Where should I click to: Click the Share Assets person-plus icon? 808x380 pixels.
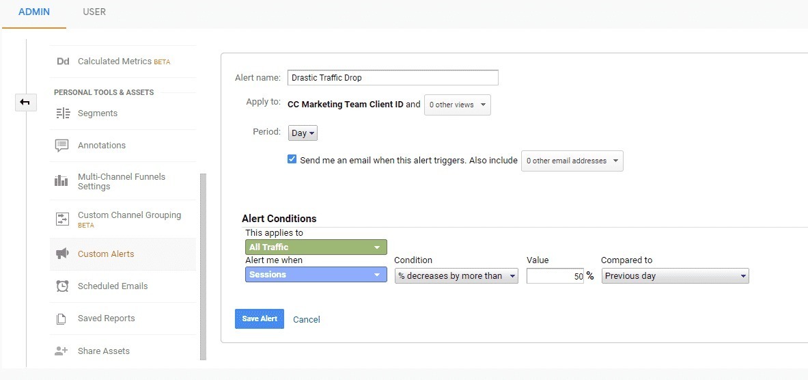[61, 351]
